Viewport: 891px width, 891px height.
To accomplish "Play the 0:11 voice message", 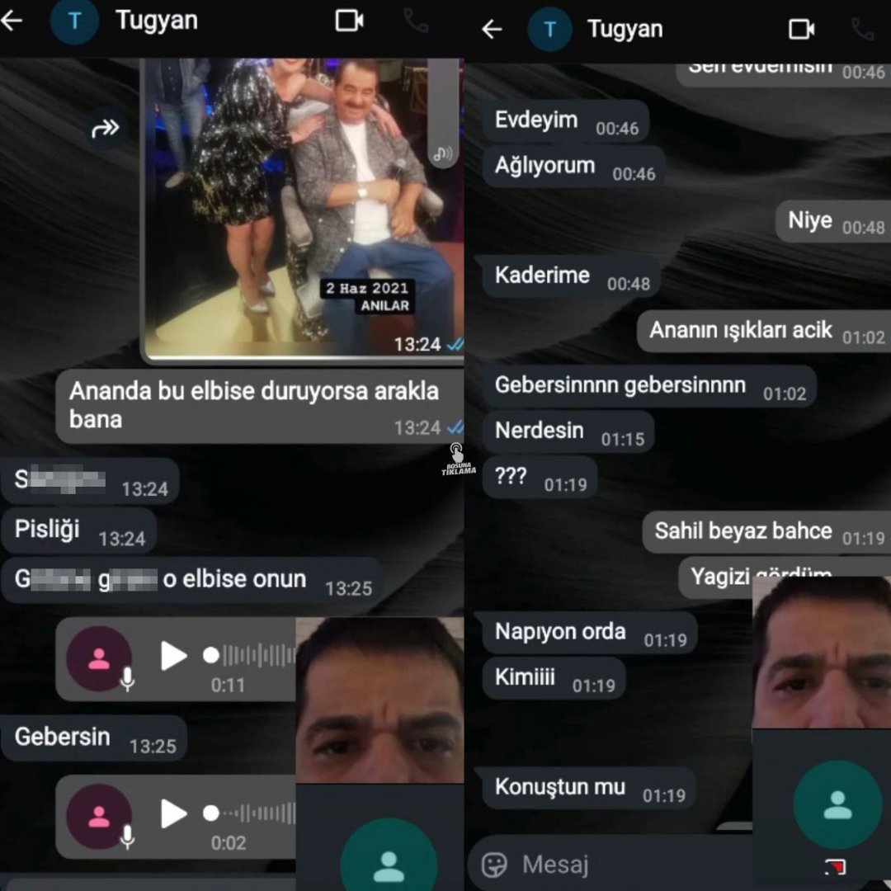I will coord(174,656).
